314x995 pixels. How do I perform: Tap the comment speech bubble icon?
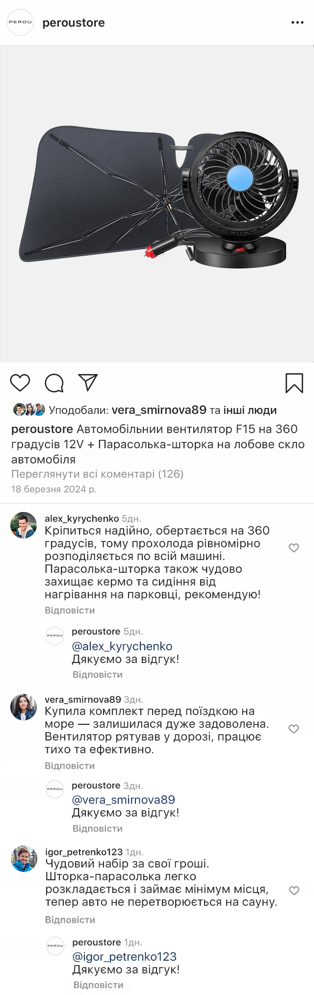(54, 383)
